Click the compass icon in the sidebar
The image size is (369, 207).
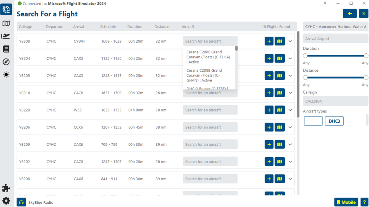6,62
